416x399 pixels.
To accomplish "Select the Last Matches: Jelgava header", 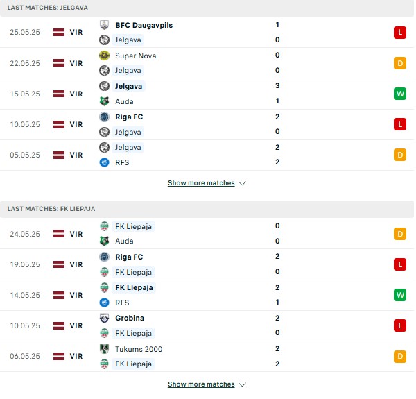I will click(207, 8).
